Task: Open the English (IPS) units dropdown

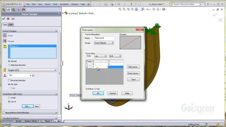Action: [32, 70]
